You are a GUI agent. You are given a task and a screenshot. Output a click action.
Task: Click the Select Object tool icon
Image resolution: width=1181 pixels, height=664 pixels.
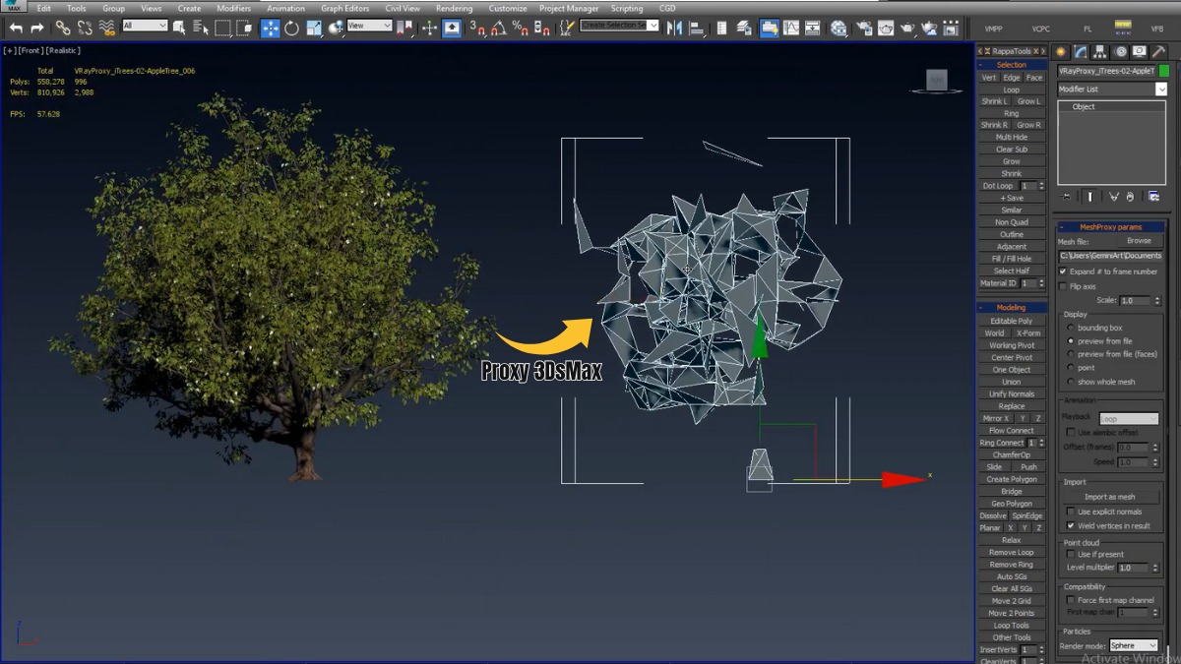pyautogui.click(x=178, y=28)
